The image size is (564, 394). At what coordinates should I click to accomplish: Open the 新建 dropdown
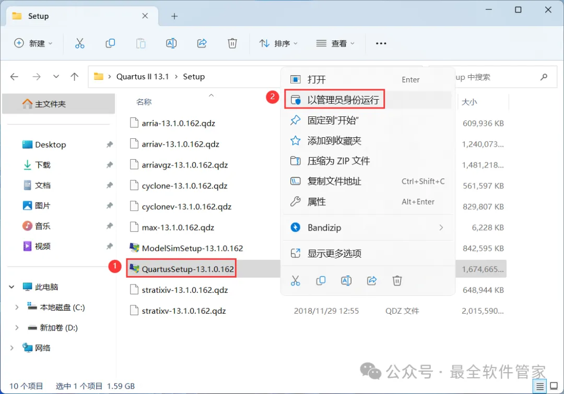click(x=33, y=43)
